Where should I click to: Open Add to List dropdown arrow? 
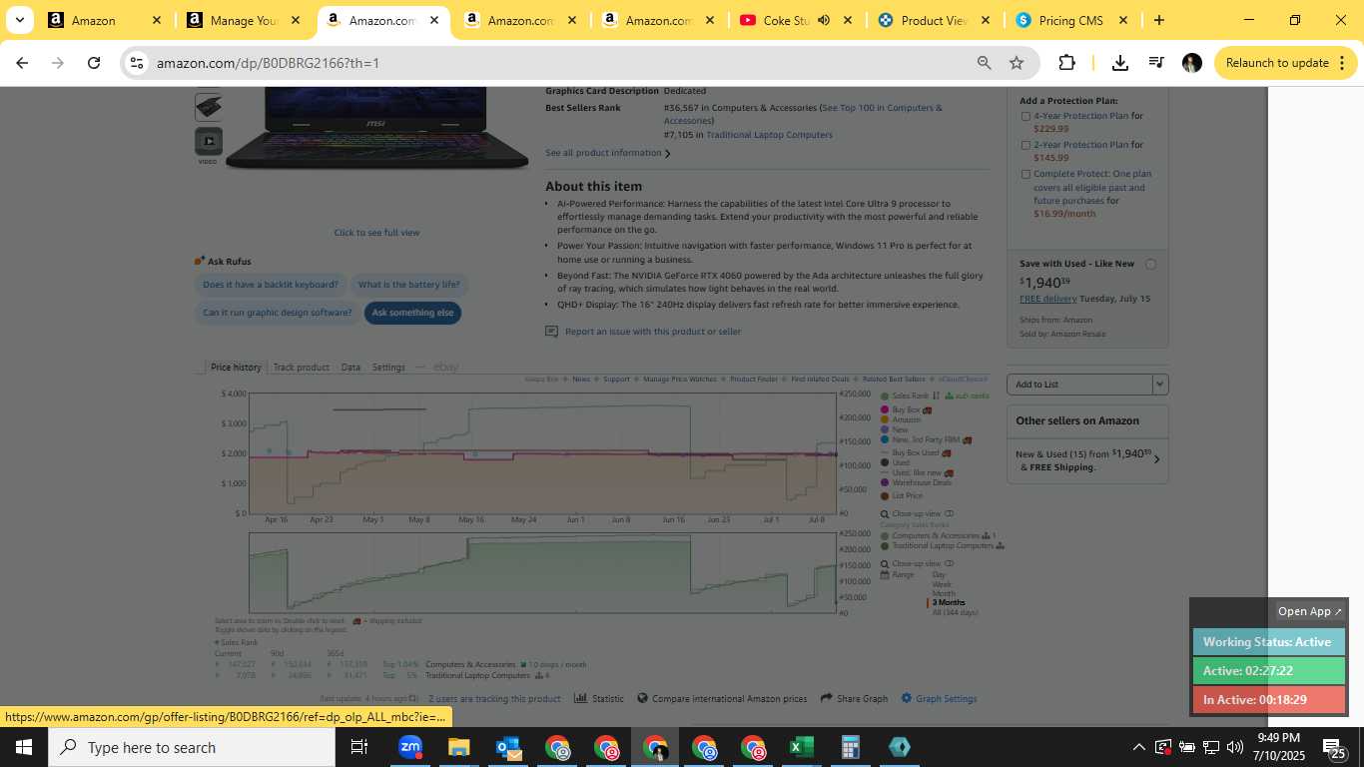coord(1159,383)
